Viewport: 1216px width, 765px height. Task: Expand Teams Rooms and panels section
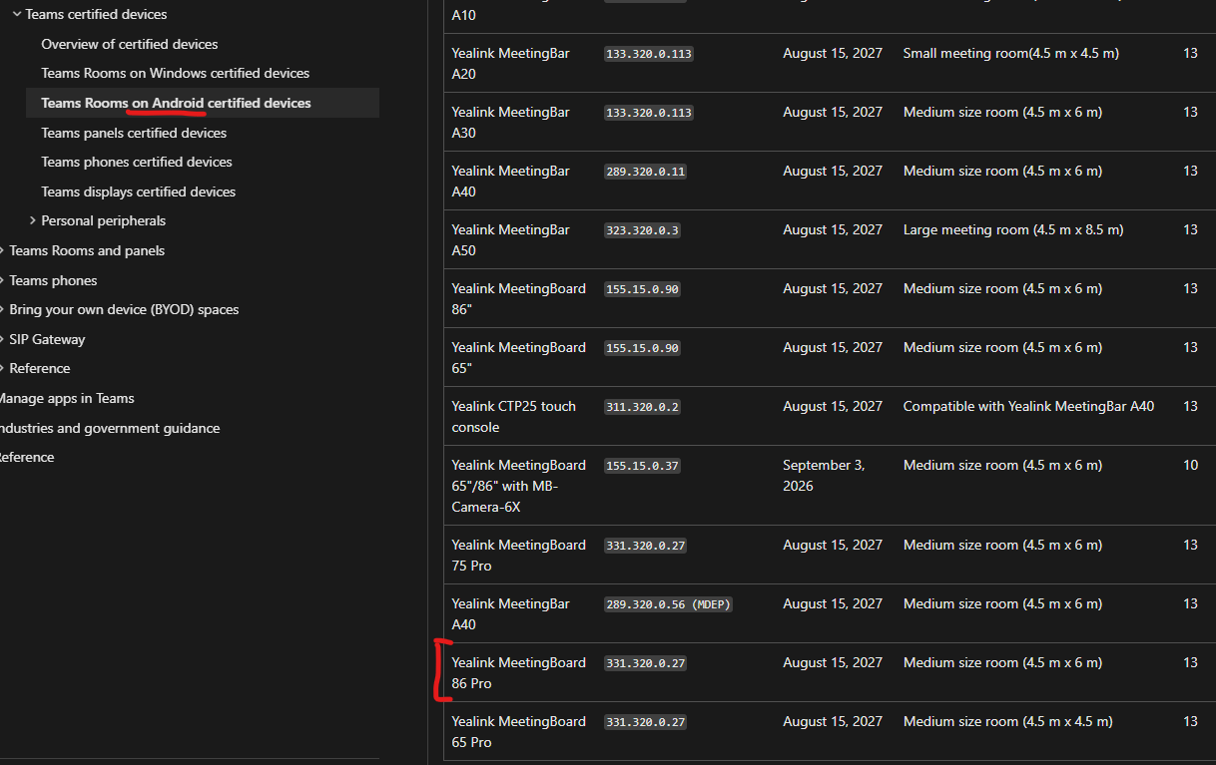coord(87,250)
